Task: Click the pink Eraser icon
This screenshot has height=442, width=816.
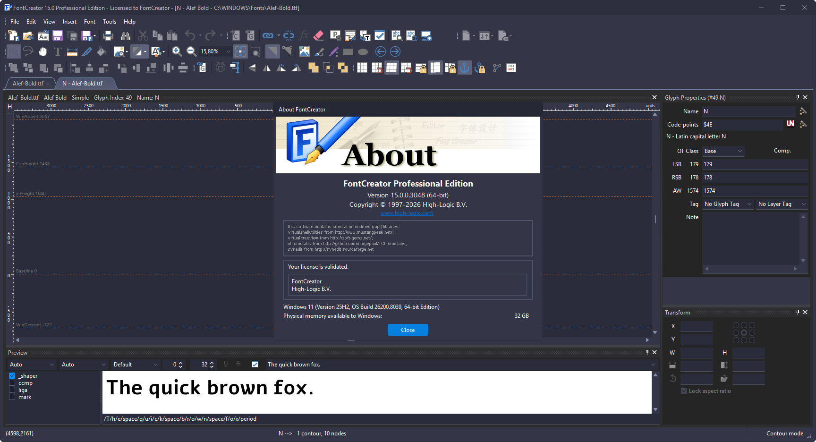Action: click(319, 35)
